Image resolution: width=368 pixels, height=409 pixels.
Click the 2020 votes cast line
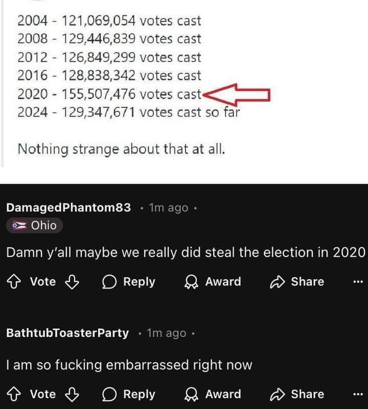(x=109, y=94)
